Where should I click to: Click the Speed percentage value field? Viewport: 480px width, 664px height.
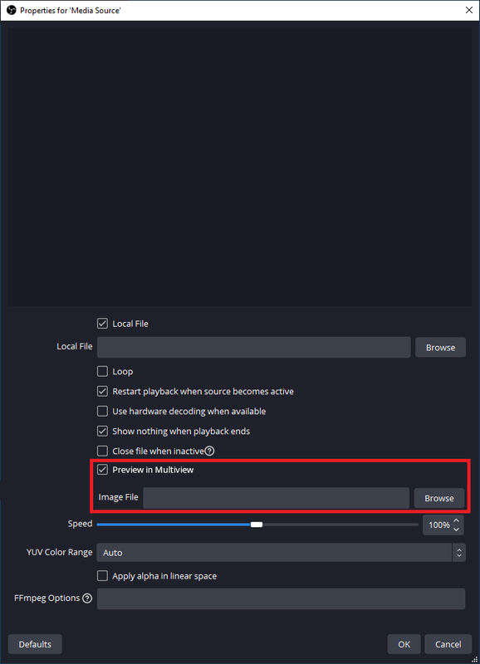pos(438,525)
